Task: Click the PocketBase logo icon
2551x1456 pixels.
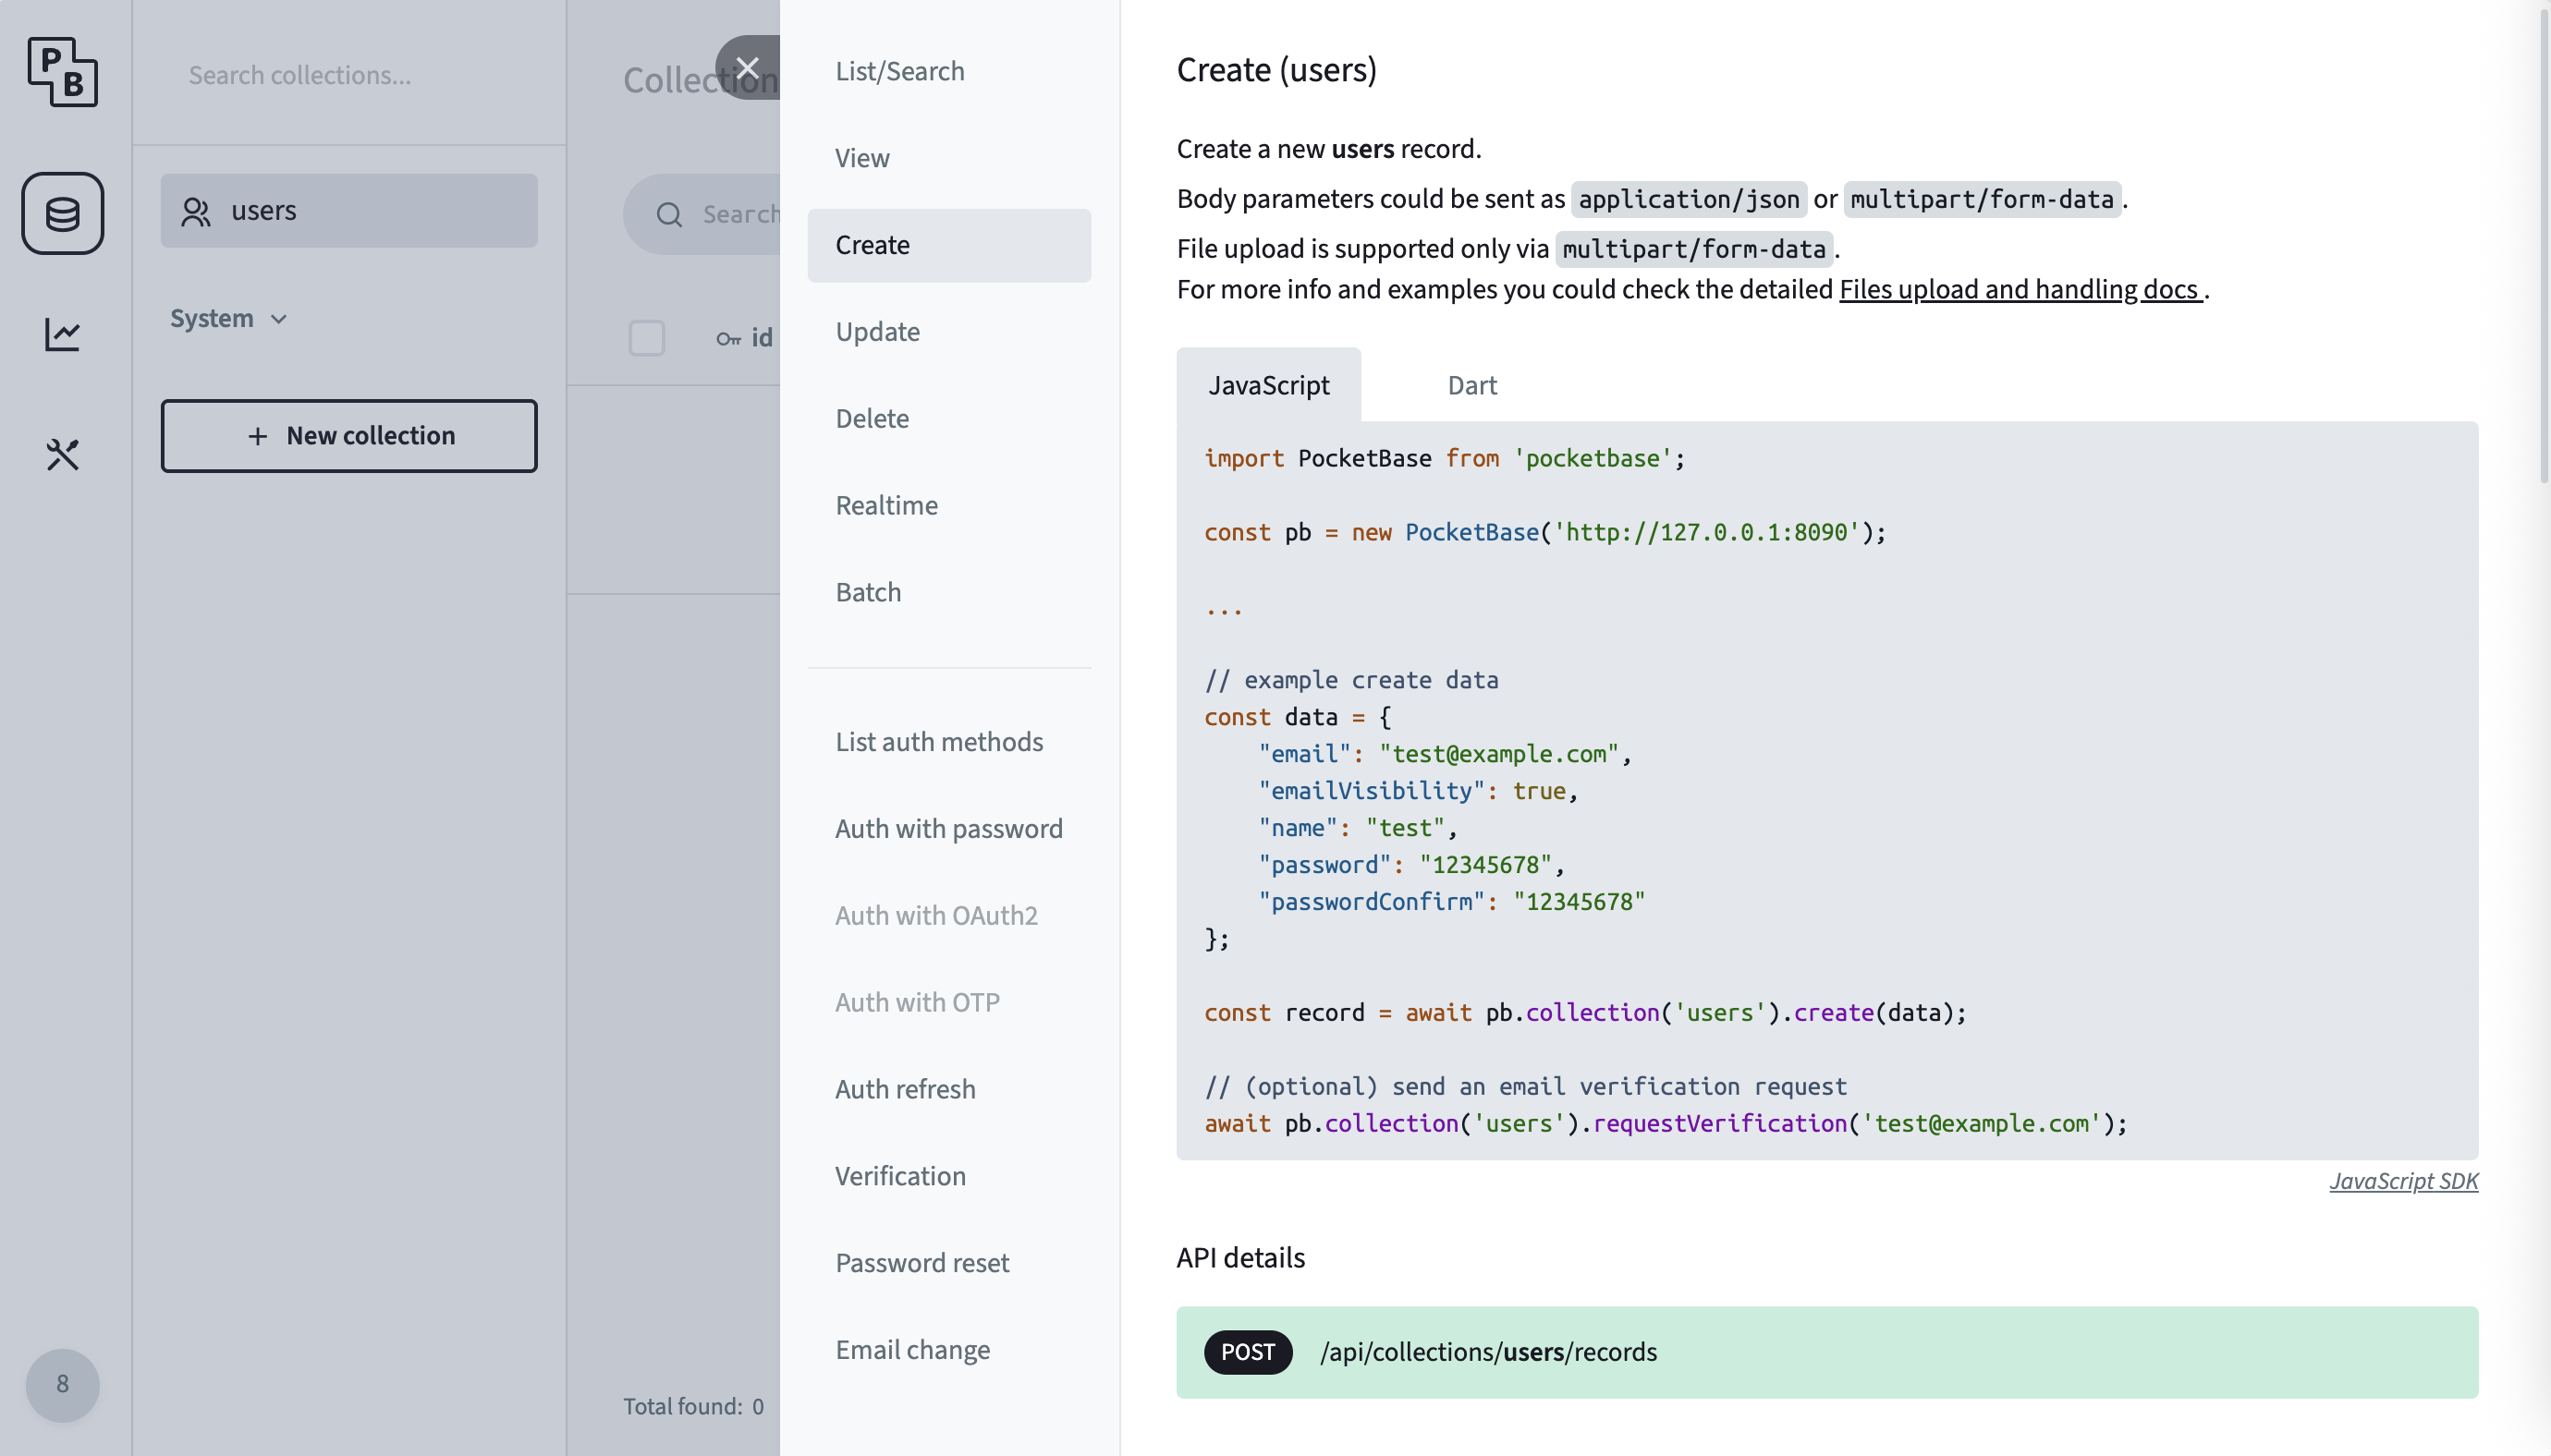Action: pyautogui.click(x=62, y=72)
